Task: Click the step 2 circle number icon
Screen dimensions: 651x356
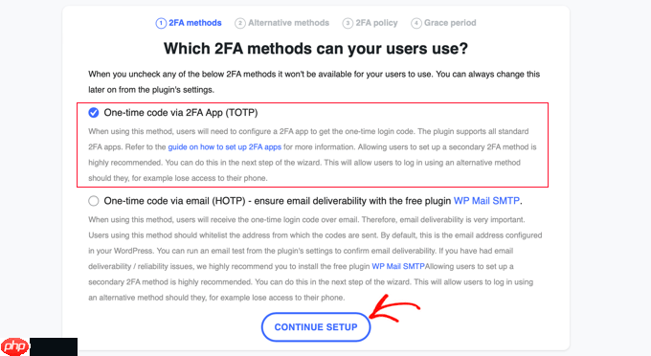Action: [240, 23]
